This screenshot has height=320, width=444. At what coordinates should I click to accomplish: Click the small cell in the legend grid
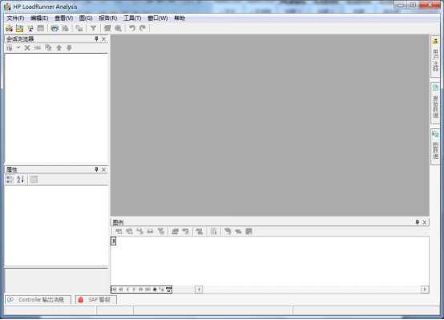(x=113, y=241)
